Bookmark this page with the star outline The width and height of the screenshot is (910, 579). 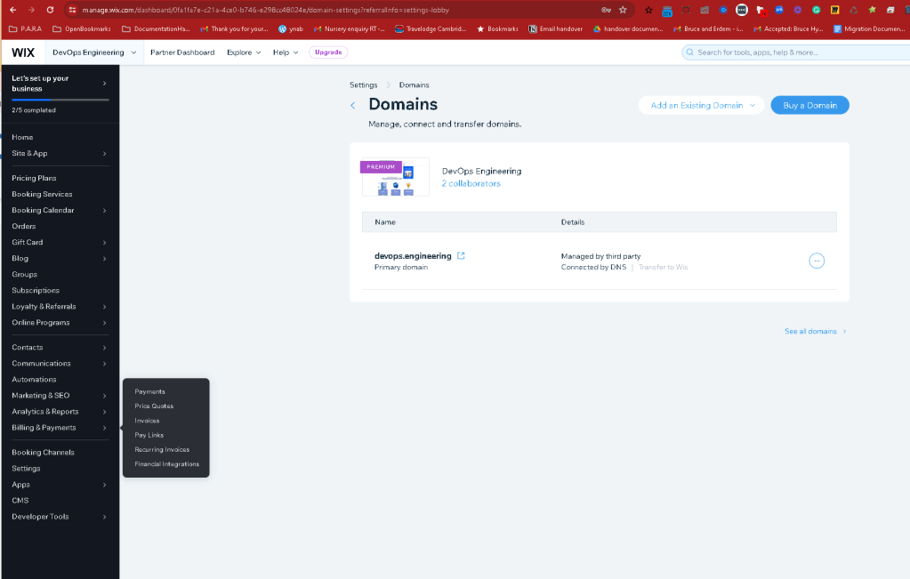tap(623, 10)
